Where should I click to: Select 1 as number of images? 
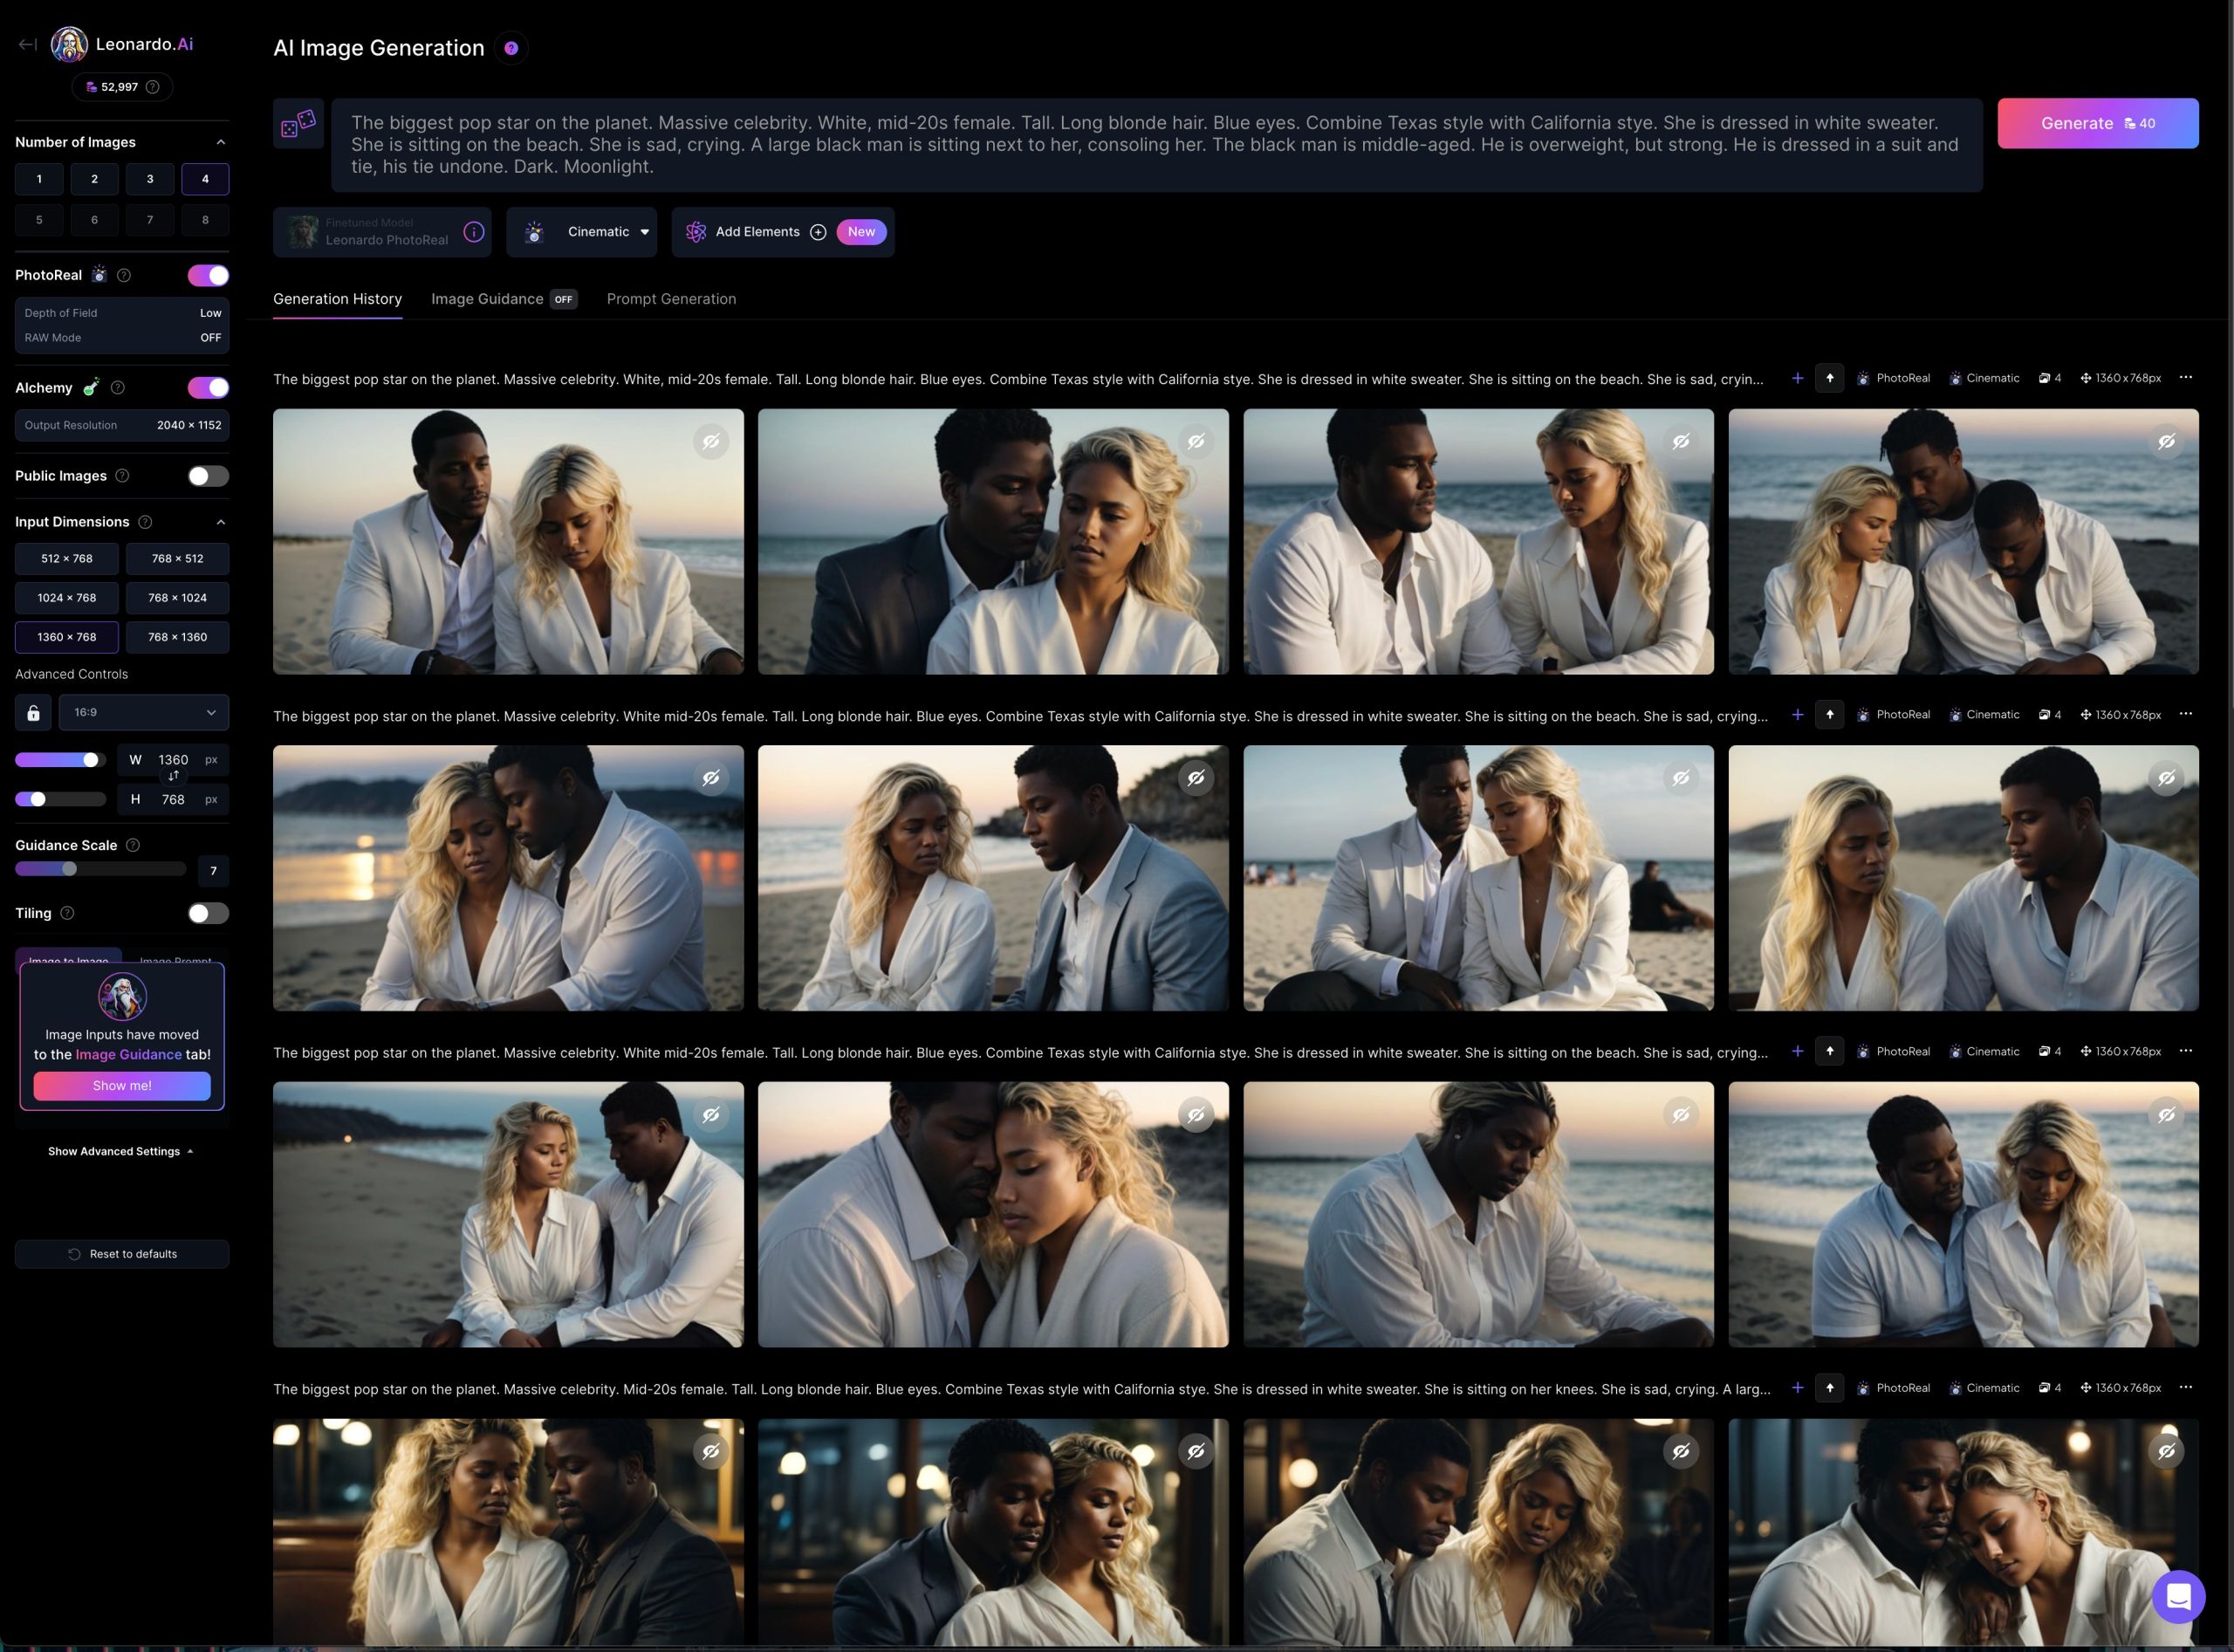pos(39,179)
